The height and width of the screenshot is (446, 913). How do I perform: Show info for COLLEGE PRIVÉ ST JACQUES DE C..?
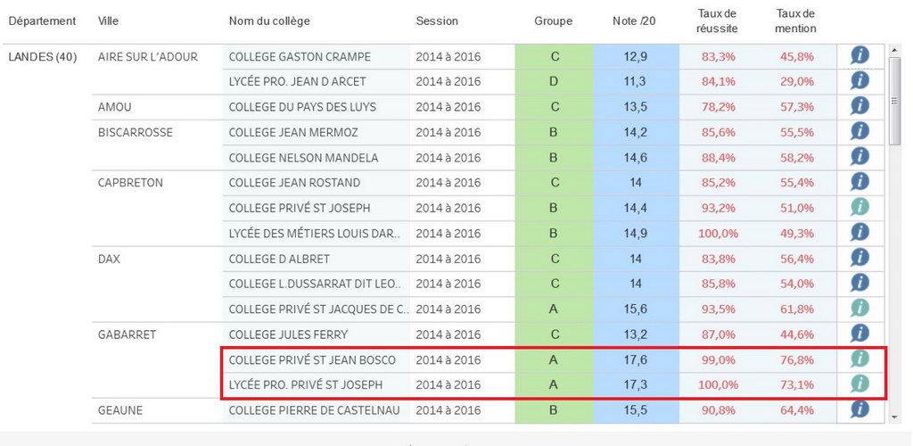pos(860,308)
